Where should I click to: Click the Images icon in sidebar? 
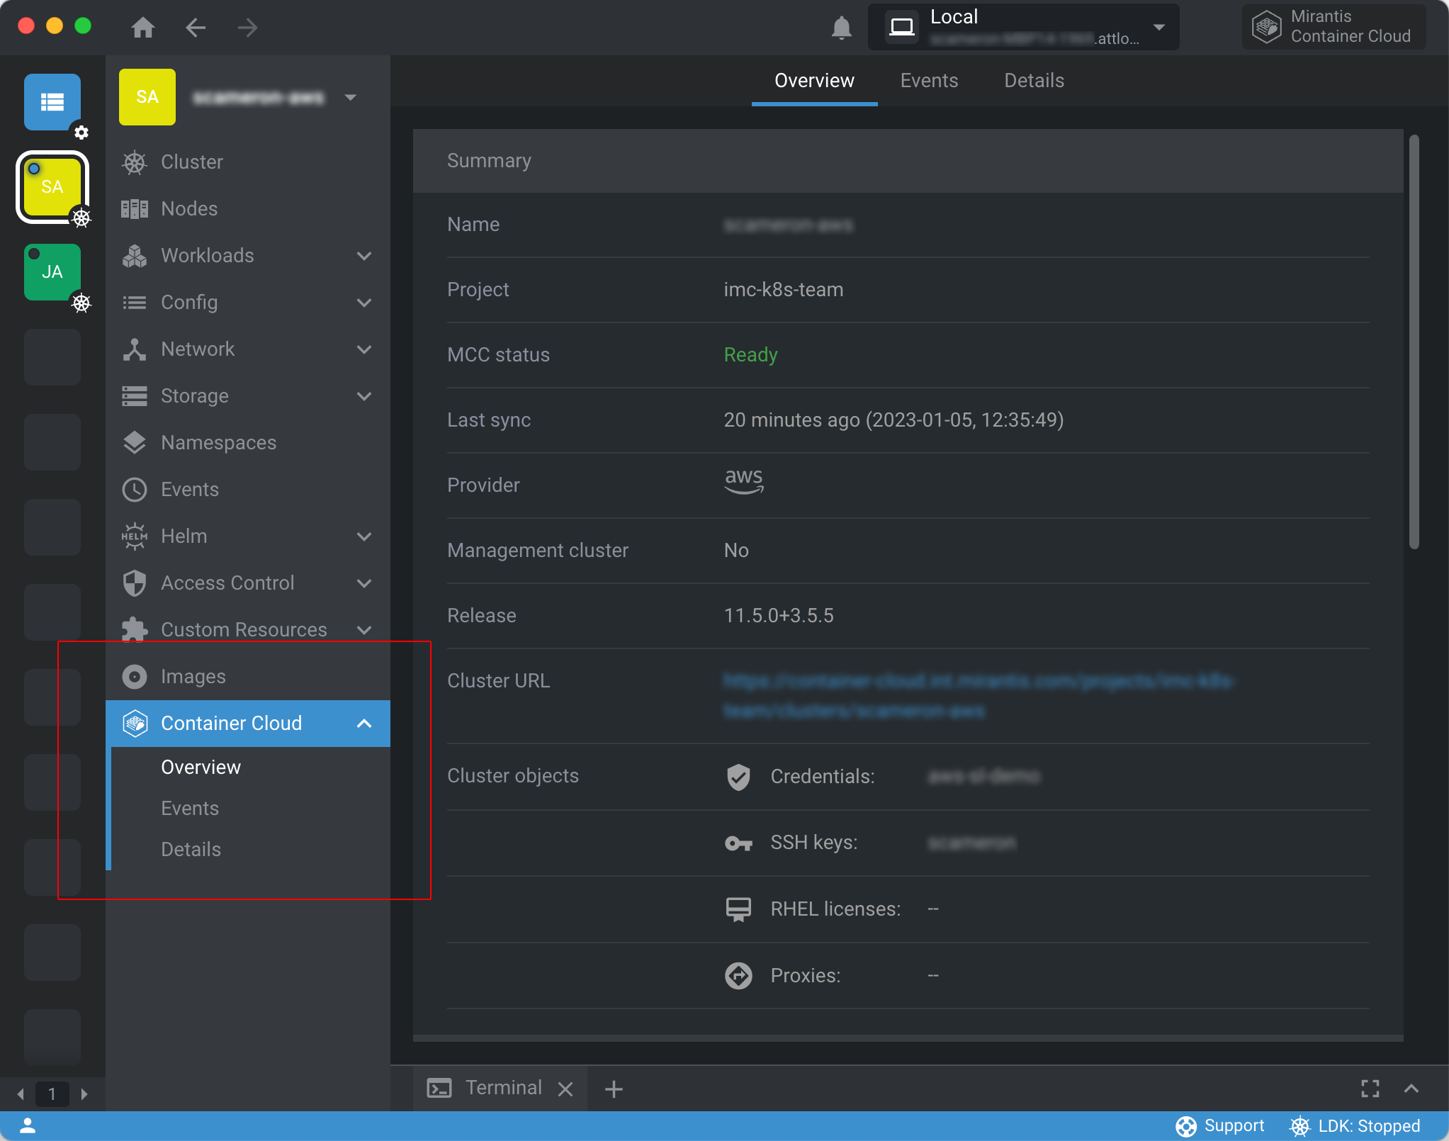tap(134, 676)
